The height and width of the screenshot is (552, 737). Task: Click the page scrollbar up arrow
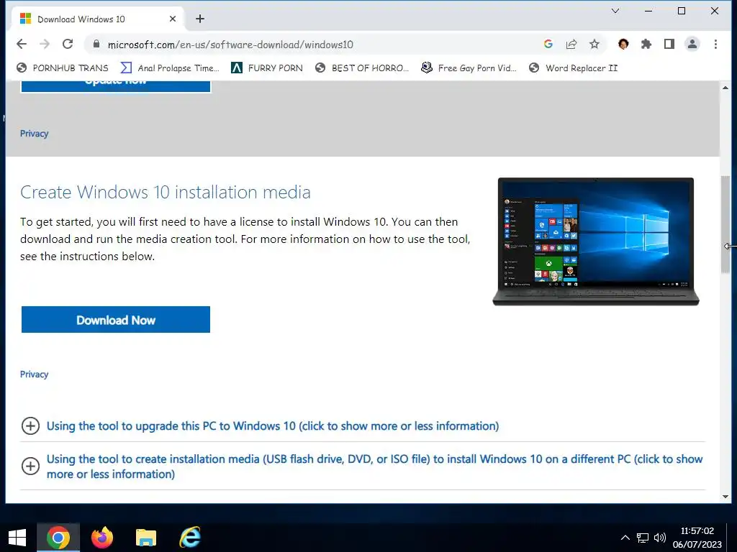click(x=725, y=88)
